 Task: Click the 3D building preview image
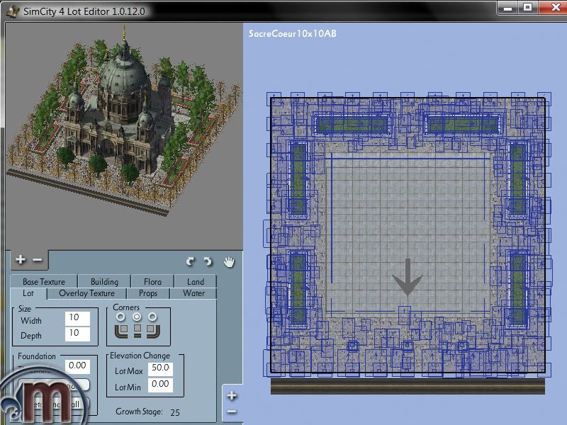click(123, 121)
